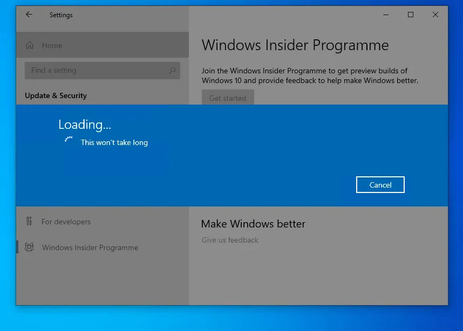Screen dimensions: 463x331
Task: Select the For developers sidebar item
Action: point(66,222)
